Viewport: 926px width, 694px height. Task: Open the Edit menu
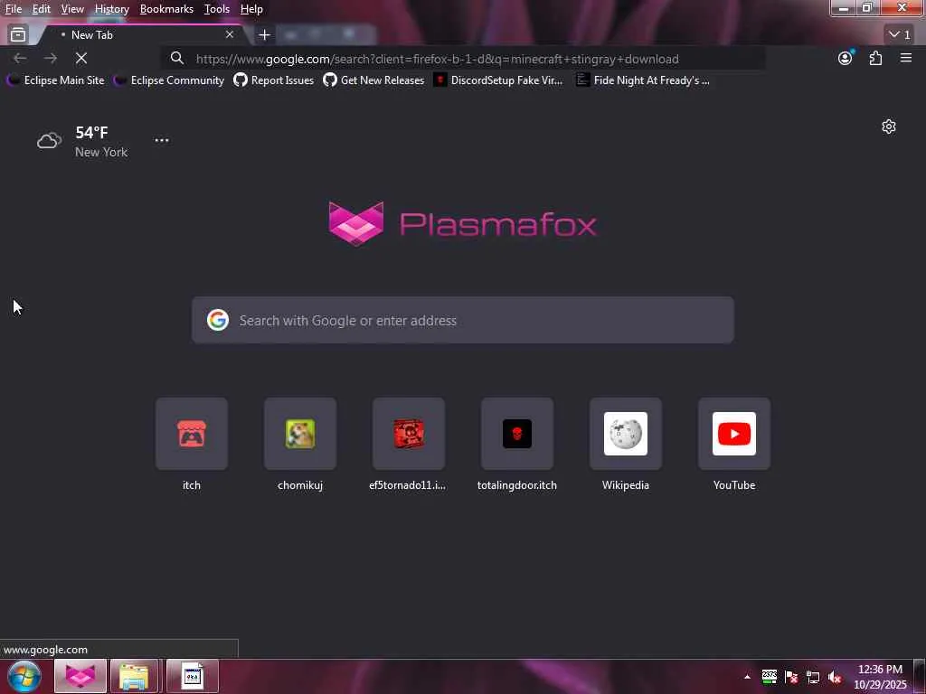point(41,9)
